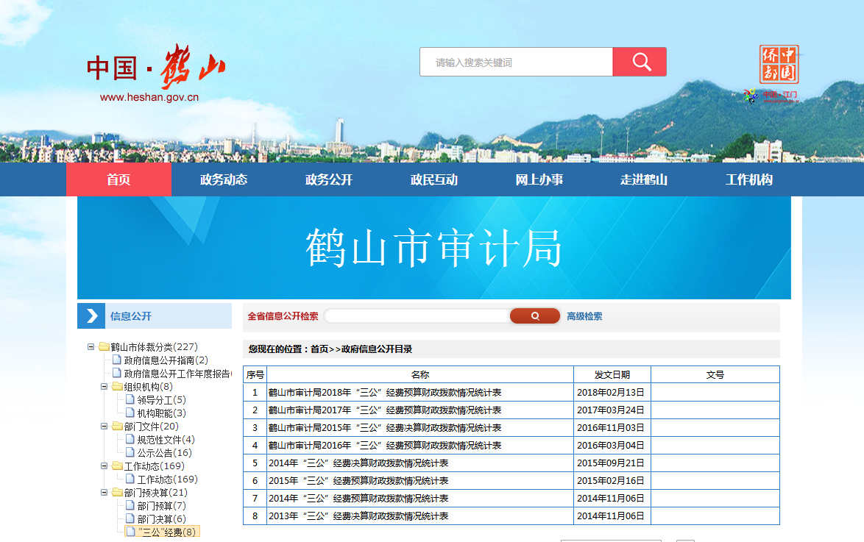Viewport: 864px width, 542px height.
Task: Click the red magnifier search button in header
Action: point(639,62)
